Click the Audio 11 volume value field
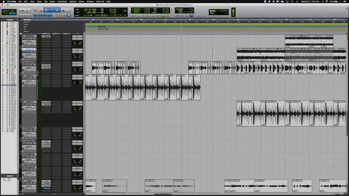This screenshot has height=196, width=349. pyautogui.click(x=77, y=82)
